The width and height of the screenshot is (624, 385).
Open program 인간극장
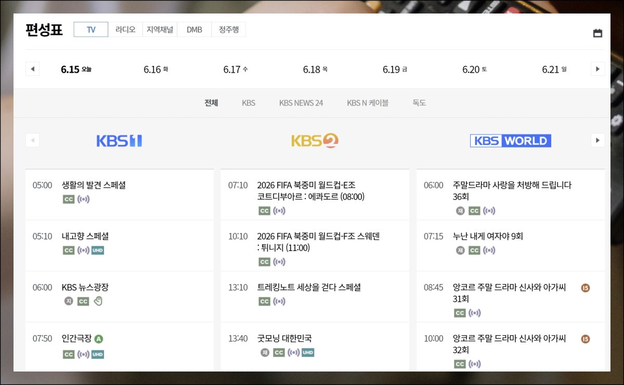coord(76,338)
